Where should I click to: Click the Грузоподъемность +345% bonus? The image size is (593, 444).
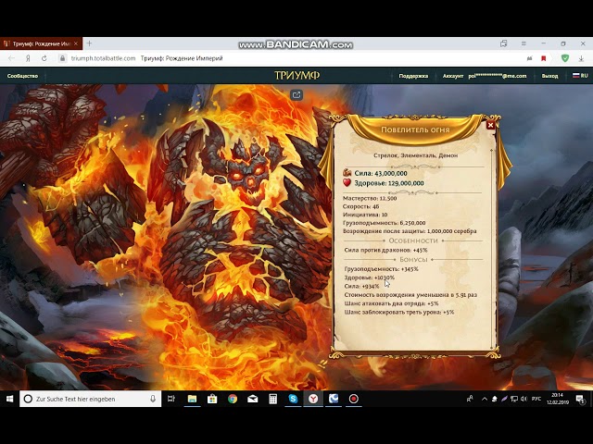point(381,269)
